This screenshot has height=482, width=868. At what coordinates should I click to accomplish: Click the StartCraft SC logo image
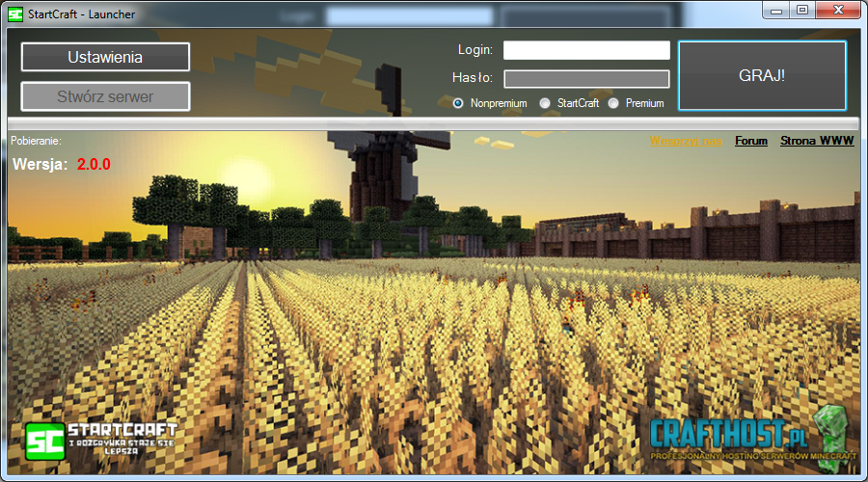coord(101,442)
